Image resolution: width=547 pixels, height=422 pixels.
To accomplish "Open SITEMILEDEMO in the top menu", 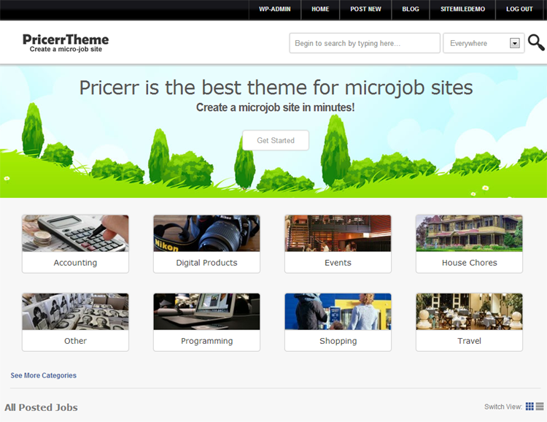I will tap(462, 9).
